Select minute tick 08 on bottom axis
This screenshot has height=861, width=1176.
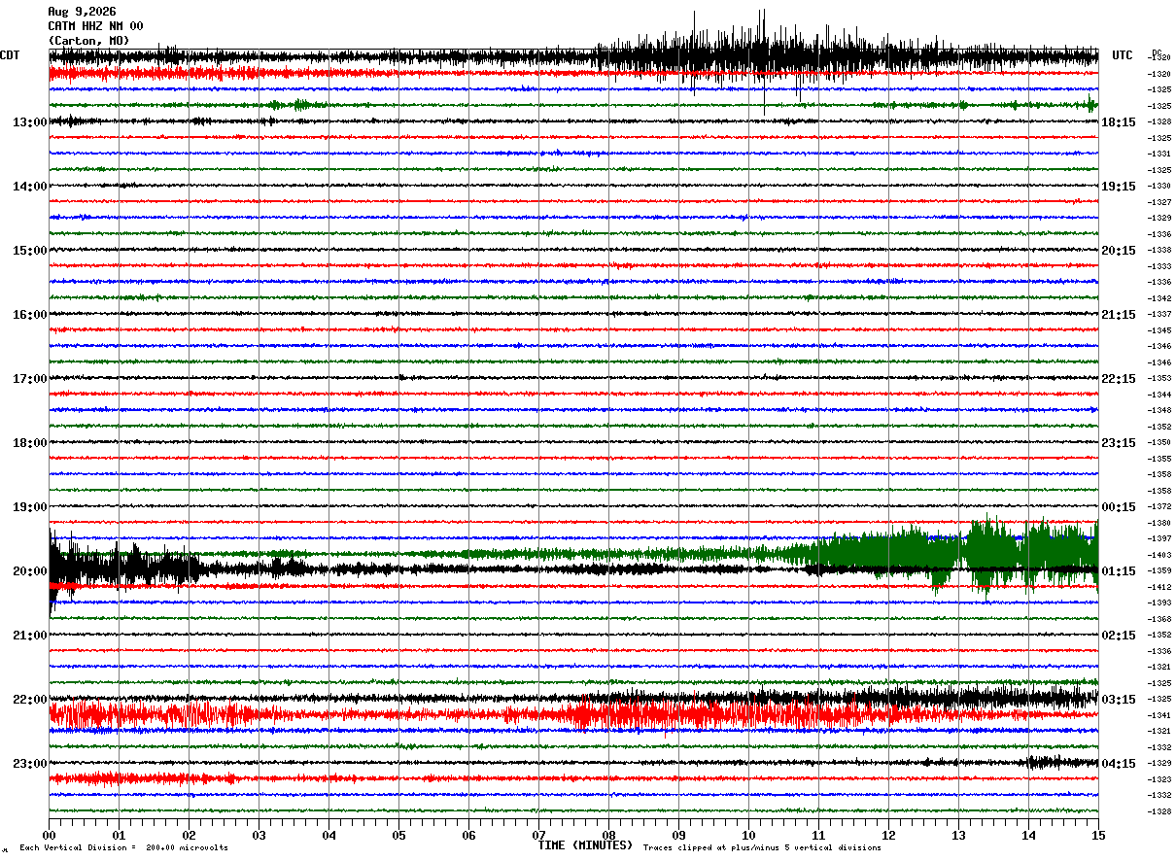pyautogui.click(x=608, y=835)
